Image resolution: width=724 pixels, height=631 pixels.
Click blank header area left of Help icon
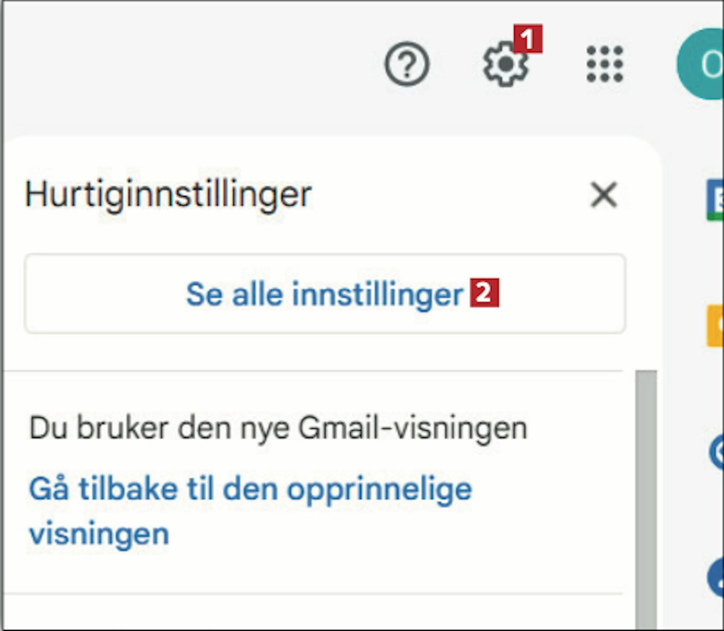tap(193, 64)
